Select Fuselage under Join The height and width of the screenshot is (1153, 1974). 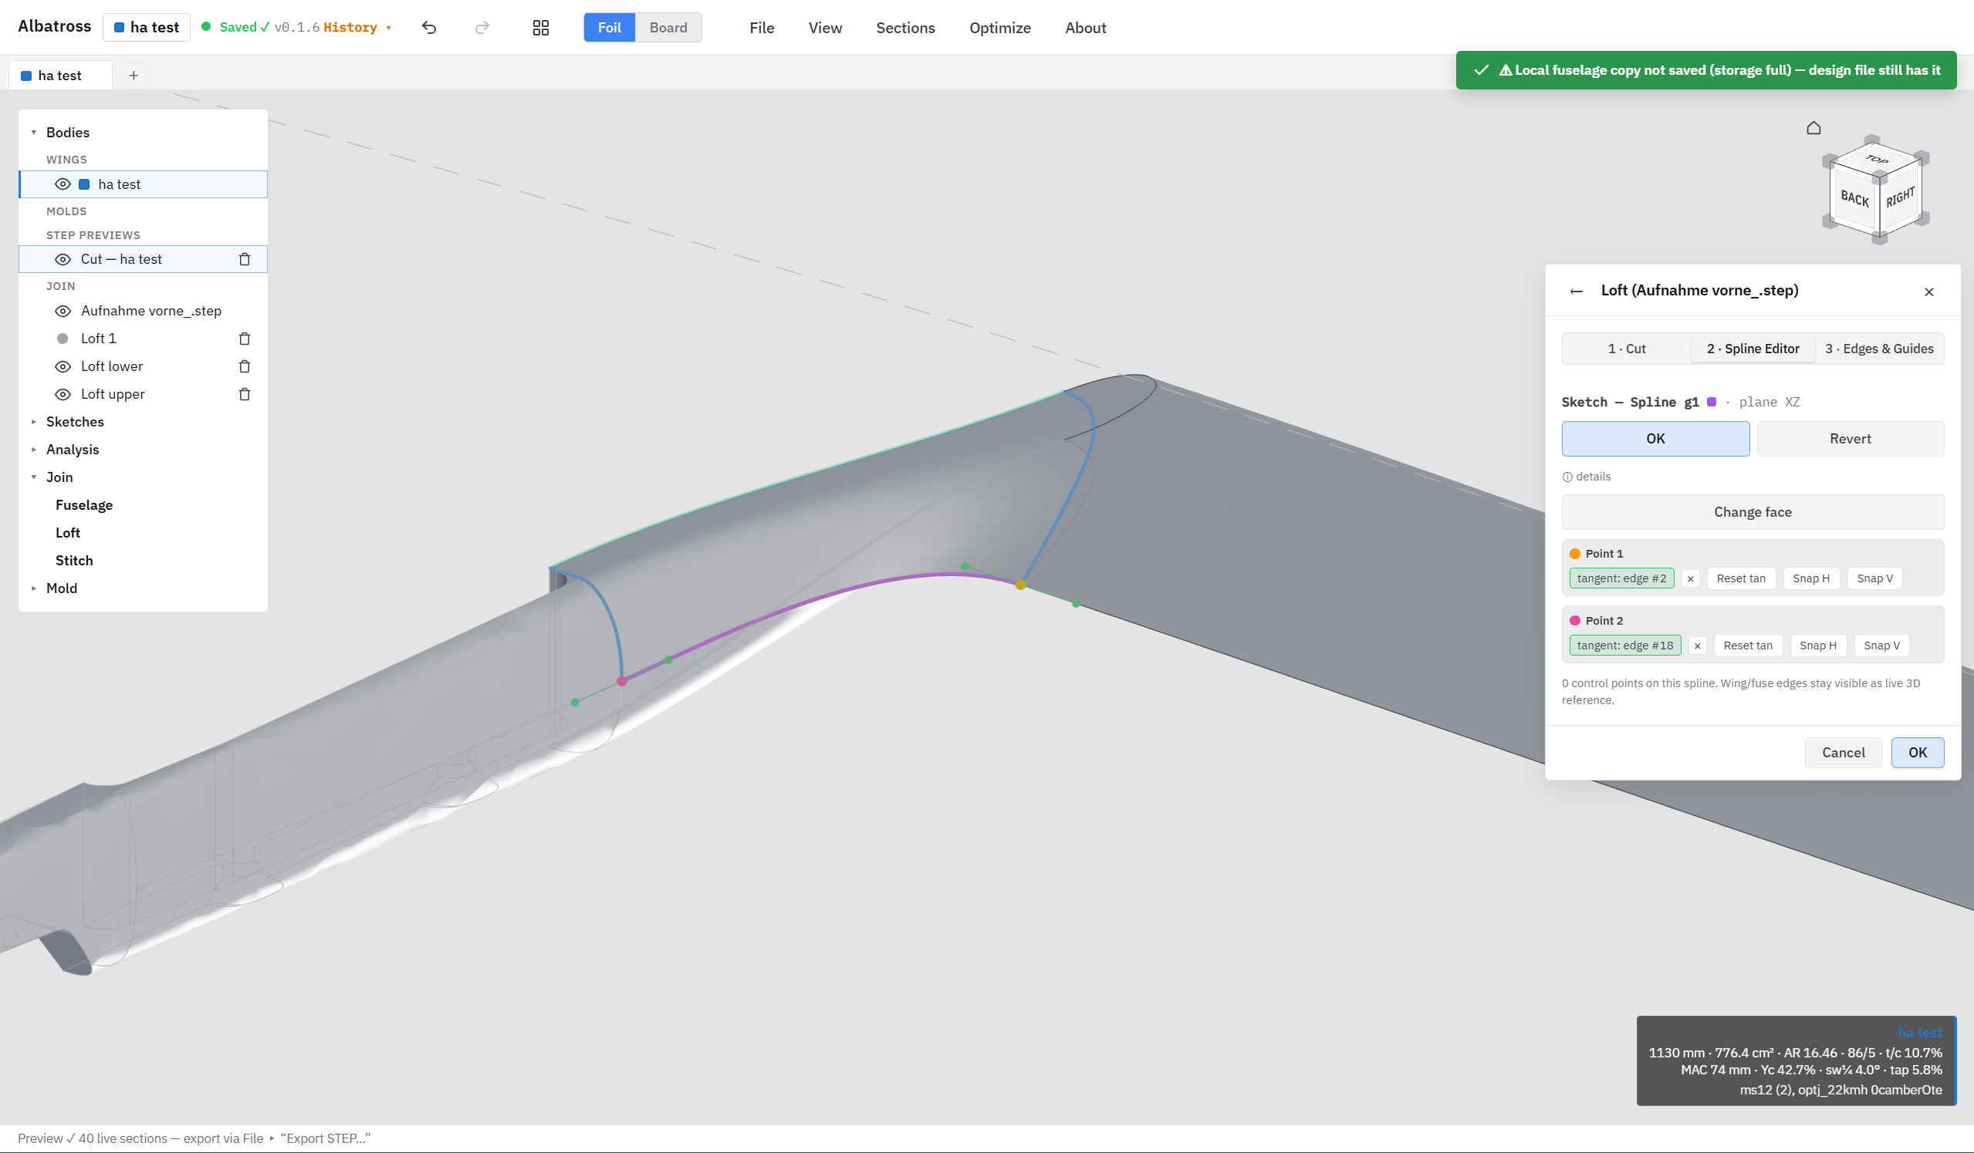tap(84, 505)
